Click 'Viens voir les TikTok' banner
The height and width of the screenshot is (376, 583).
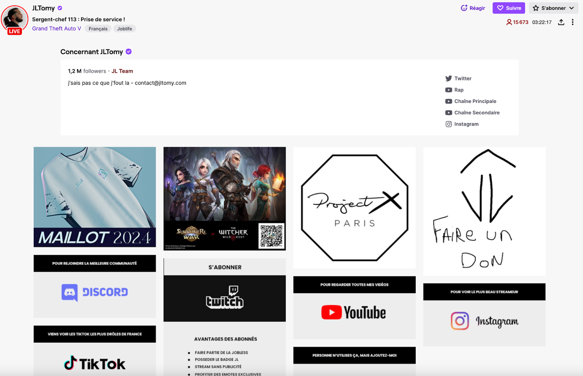tap(95, 334)
